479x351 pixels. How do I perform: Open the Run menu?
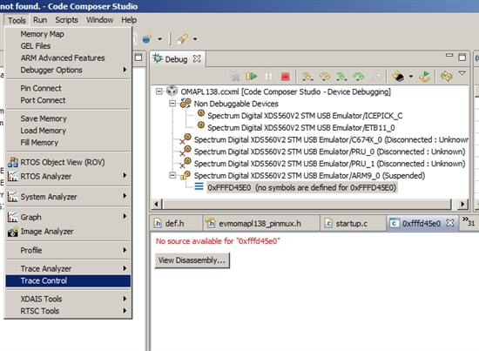[40, 20]
